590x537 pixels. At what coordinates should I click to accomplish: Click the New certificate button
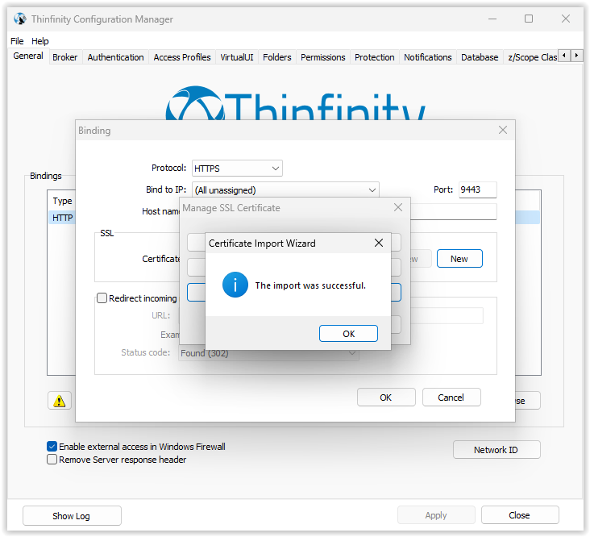point(459,259)
